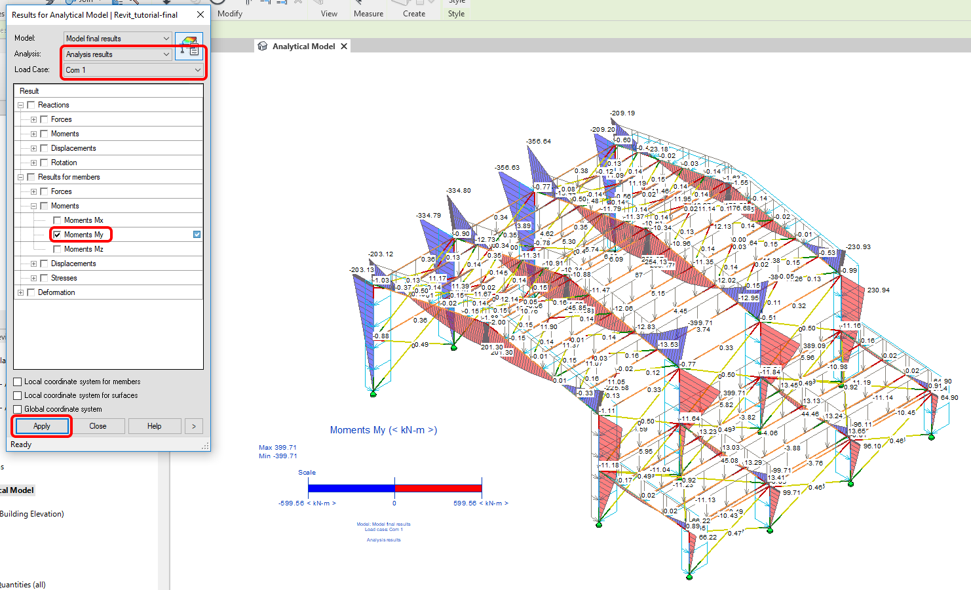This screenshot has height=590, width=971.
Task: Open the Model final results dropdown
Action: (117, 39)
